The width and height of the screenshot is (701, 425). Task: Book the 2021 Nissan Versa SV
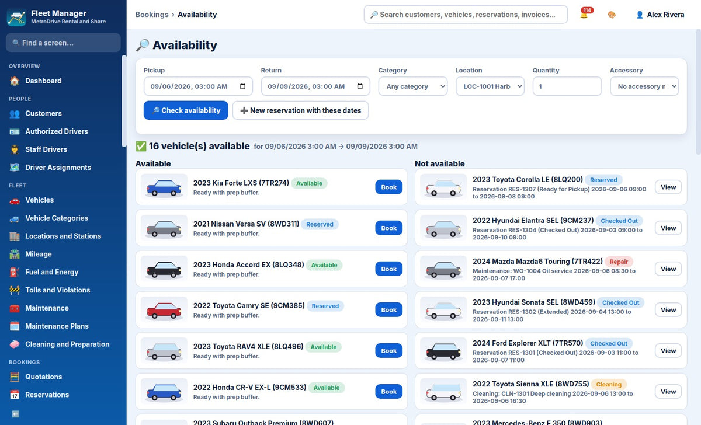389,228
